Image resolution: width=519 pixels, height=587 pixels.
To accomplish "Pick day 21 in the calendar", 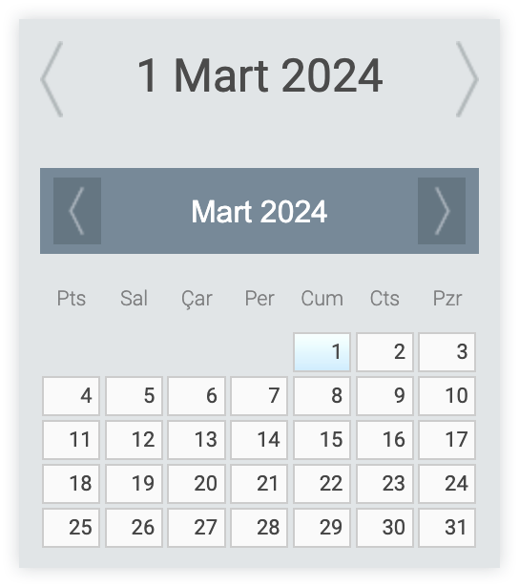I will coord(259,484).
